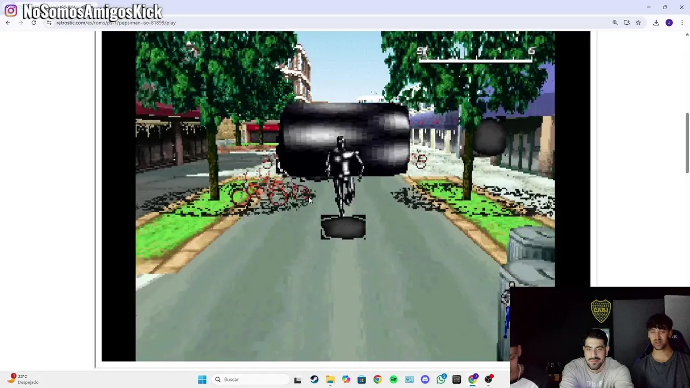Open File Explorer from the taskbar
690x388 pixels.
coord(330,379)
